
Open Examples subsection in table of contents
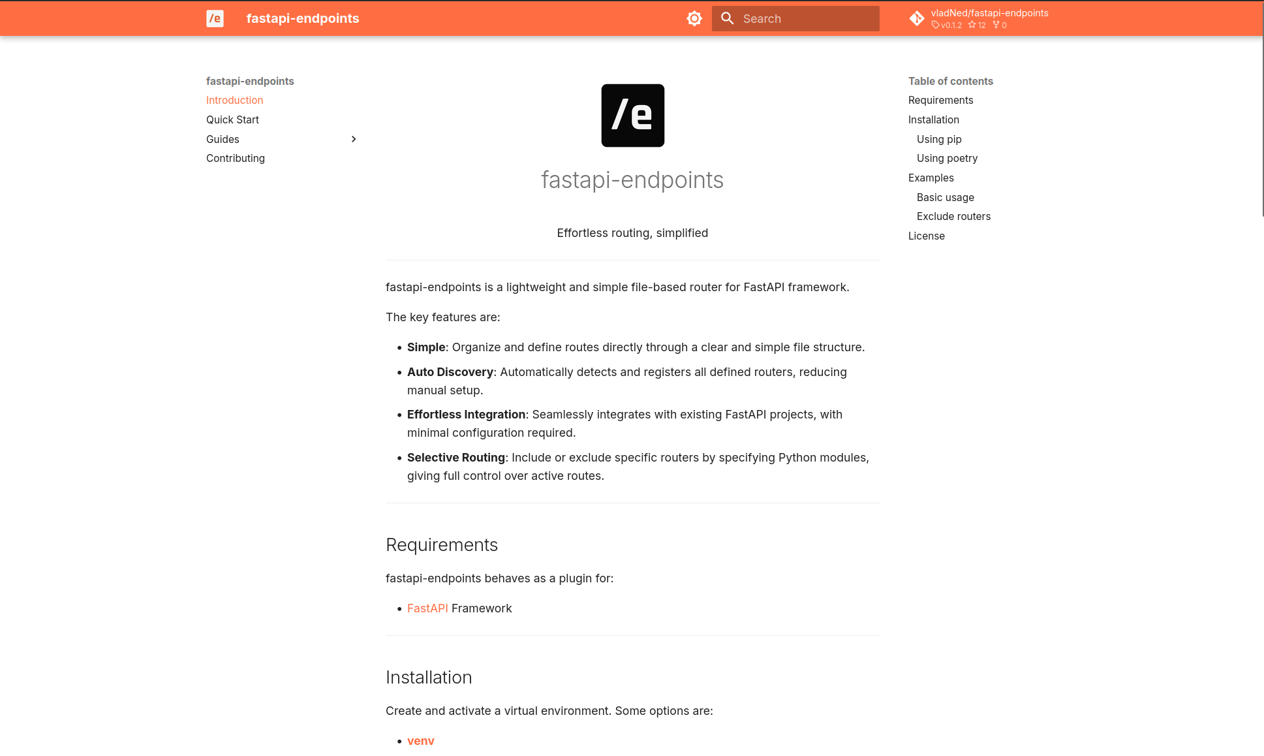[931, 178]
